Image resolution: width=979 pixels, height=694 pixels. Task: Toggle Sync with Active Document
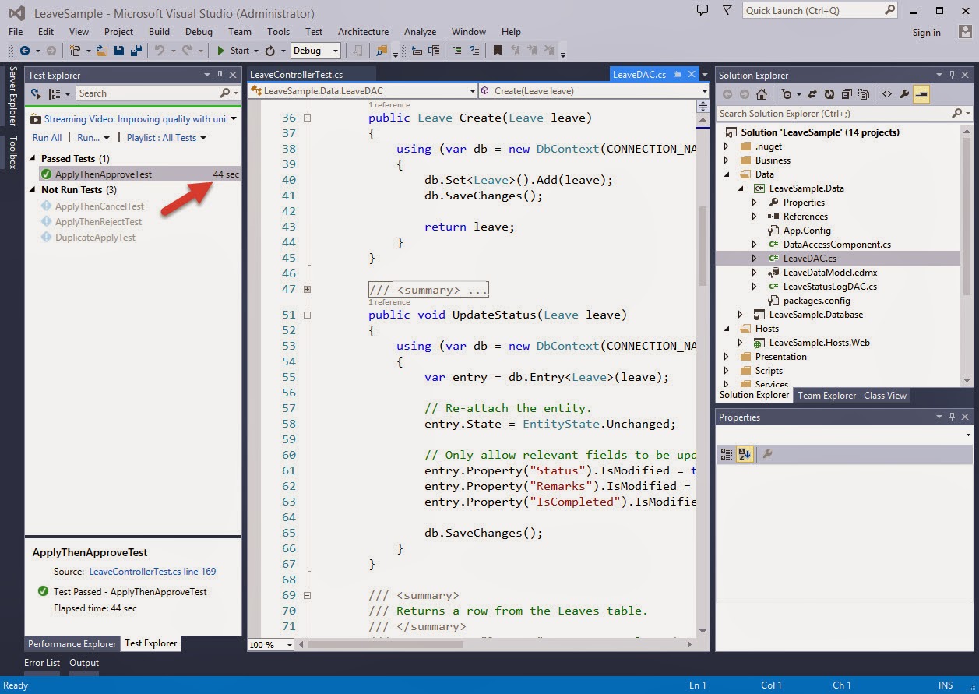pos(812,94)
